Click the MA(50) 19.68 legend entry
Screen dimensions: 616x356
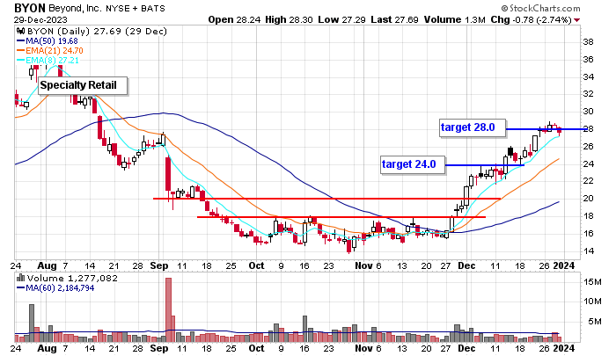pos(48,40)
